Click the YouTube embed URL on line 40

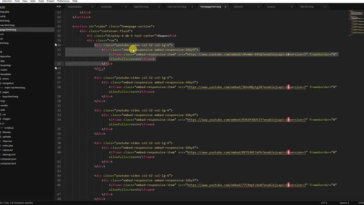[246, 152]
